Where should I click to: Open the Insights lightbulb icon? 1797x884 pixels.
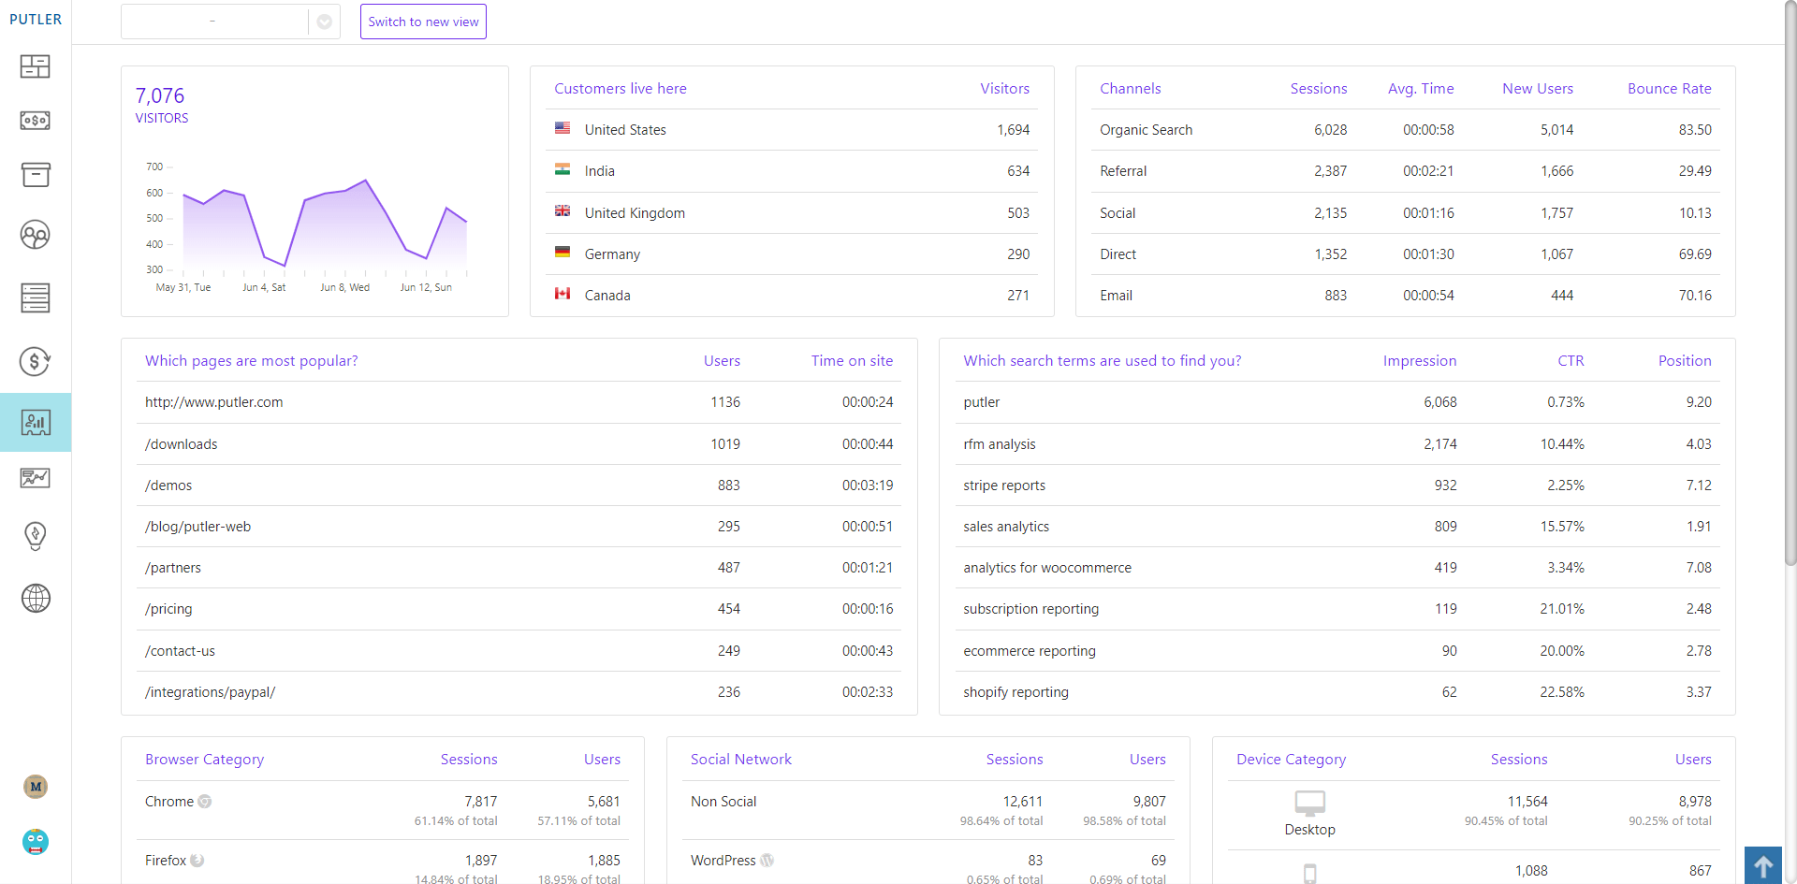(x=35, y=536)
